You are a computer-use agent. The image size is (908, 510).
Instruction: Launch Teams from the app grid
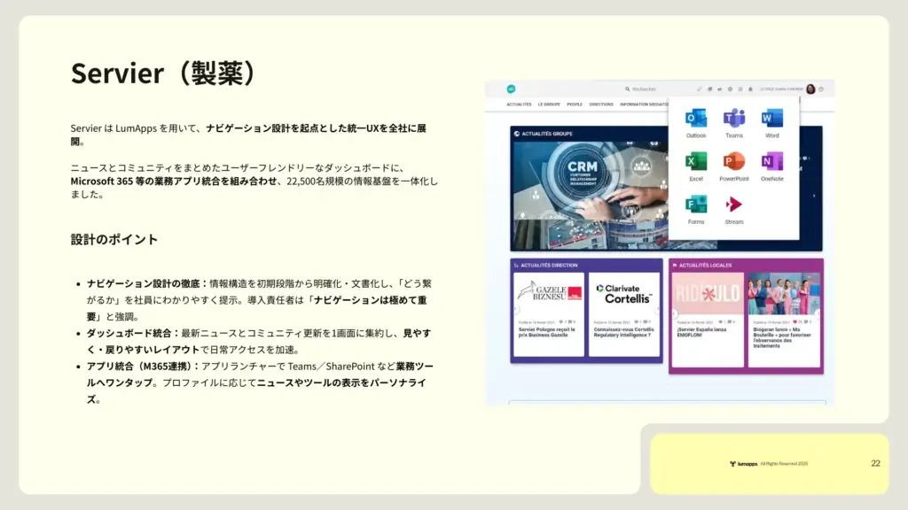[733, 119]
